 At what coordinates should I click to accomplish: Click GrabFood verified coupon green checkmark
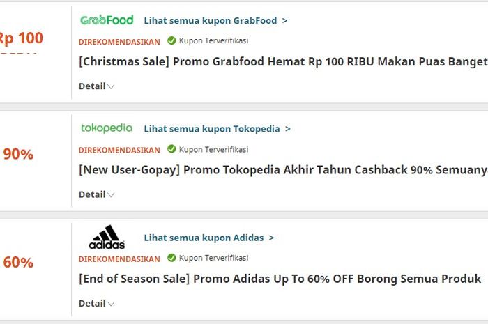pos(171,40)
